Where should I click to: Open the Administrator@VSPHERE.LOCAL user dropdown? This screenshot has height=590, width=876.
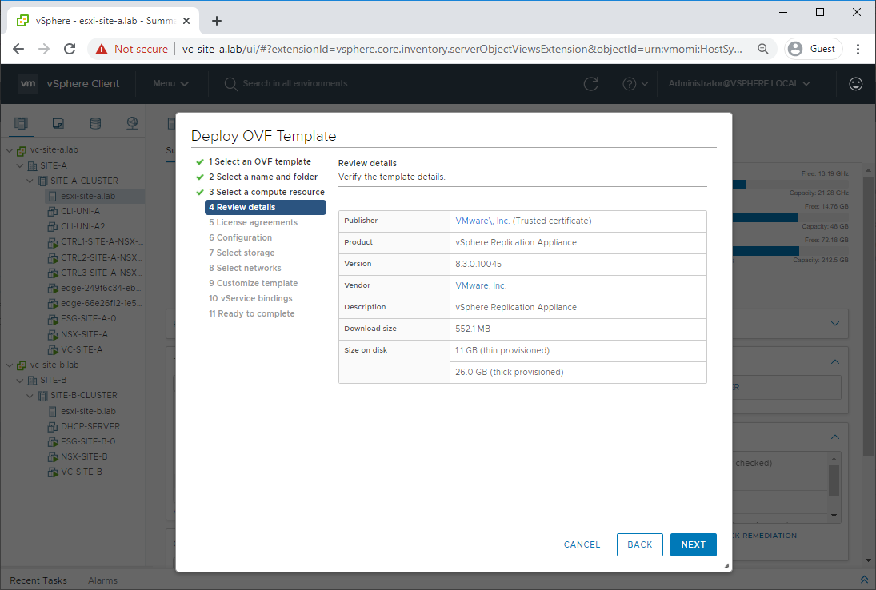click(x=739, y=83)
